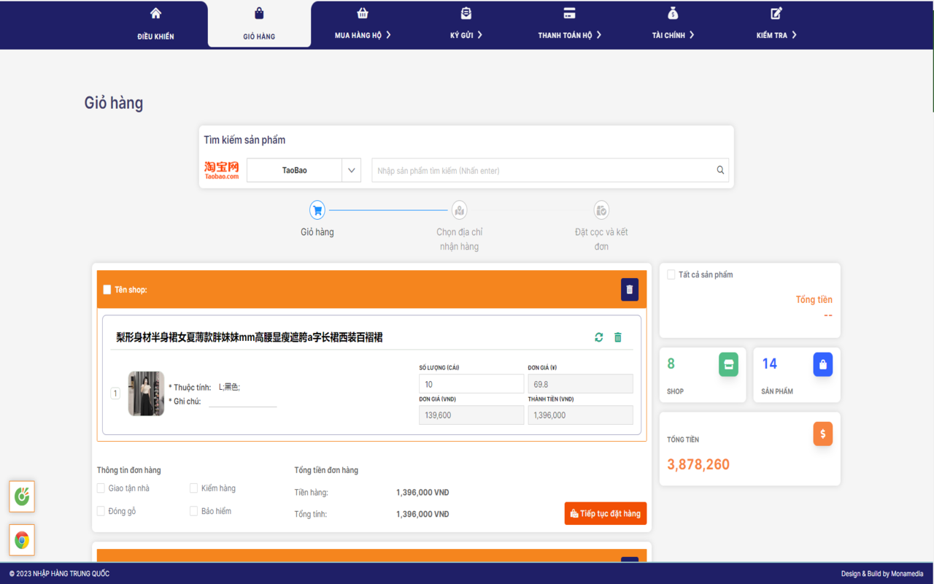Screen dimensions: 934x584
Task: Click the Giỏ hàng step label
Action: (x=317, y=232)
